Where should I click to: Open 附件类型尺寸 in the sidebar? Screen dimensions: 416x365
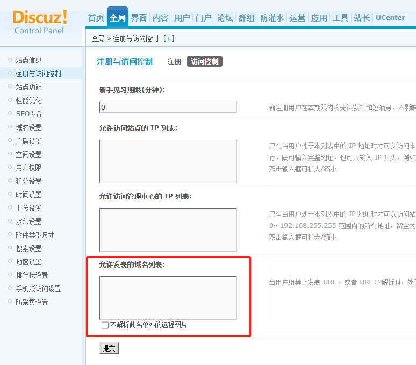coord(35,235)
